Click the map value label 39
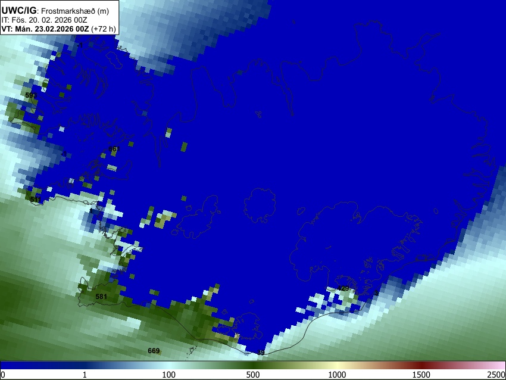Viewport: 506px width, 380px height. [261, 353]
